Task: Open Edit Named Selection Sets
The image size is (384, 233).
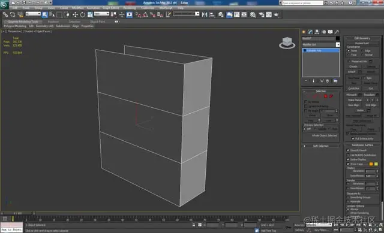Action: pyautogui.click(x=169, y=14)
